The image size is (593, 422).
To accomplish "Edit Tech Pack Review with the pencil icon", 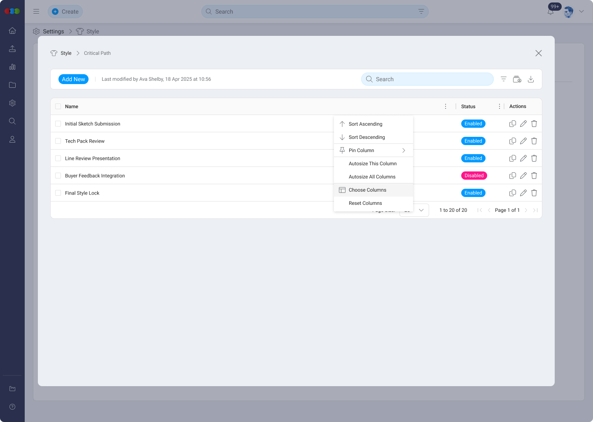I will pos(523,141).
